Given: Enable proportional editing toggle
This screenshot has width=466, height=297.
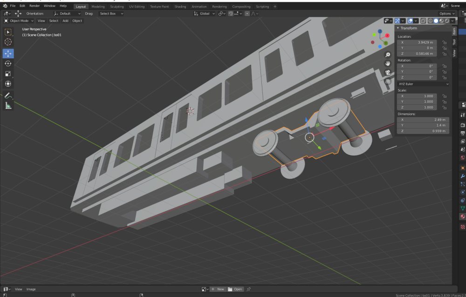Looking at the screenshot, I should (247, 14).
